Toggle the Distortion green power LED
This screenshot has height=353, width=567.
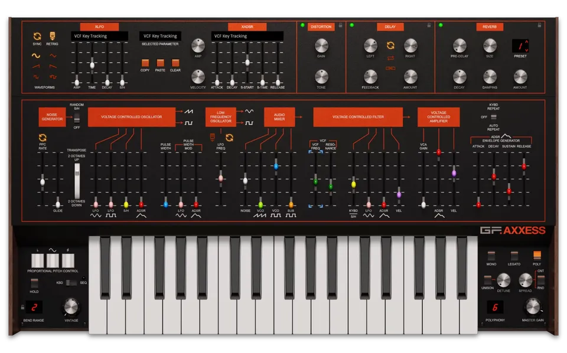[302, 25]
